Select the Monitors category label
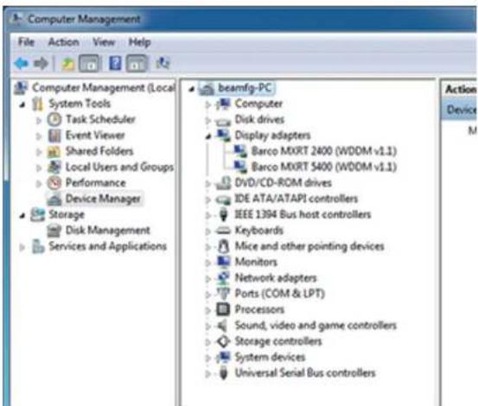Viewport: 478px width, 406px height. (256, 262)
